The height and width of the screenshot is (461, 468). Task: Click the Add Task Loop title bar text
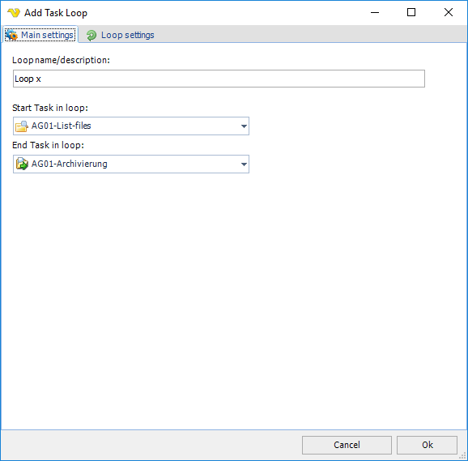click(56, 13)
